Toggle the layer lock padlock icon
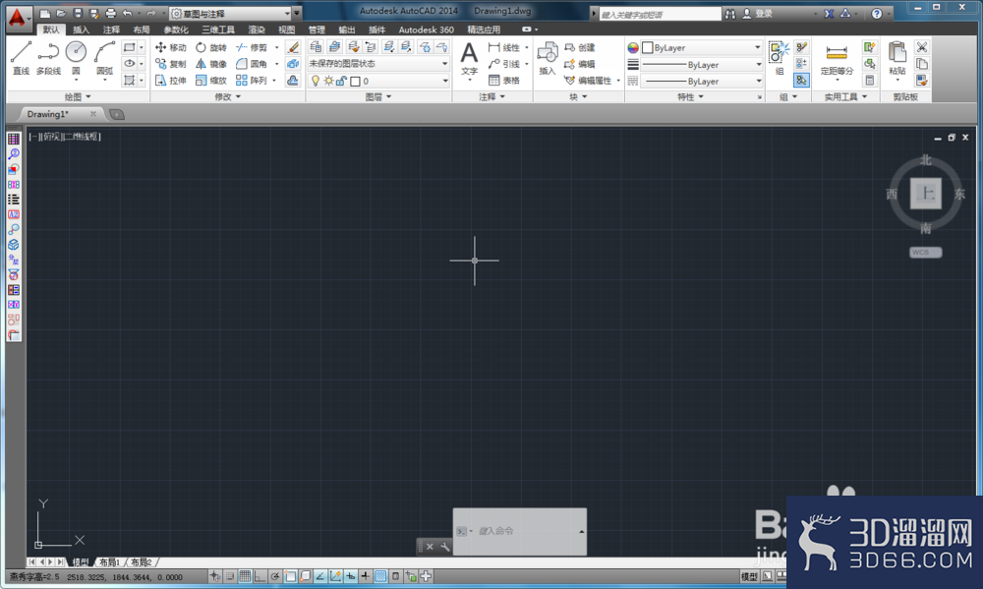 pyautogui.click(x=341, y=81)
